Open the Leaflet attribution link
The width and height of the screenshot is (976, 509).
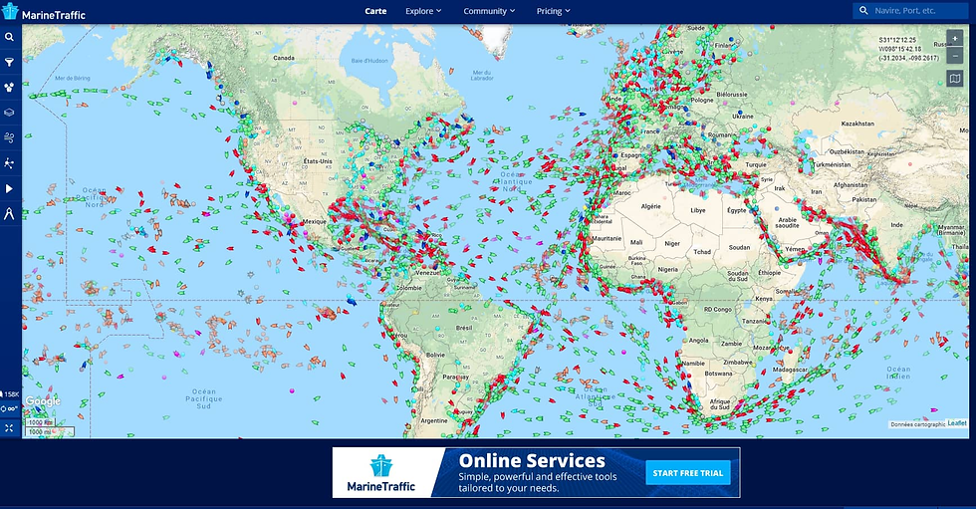pos(957,423)
